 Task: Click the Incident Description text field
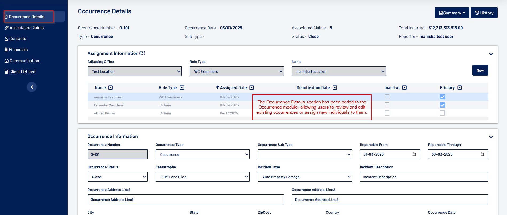coord(424,177)
